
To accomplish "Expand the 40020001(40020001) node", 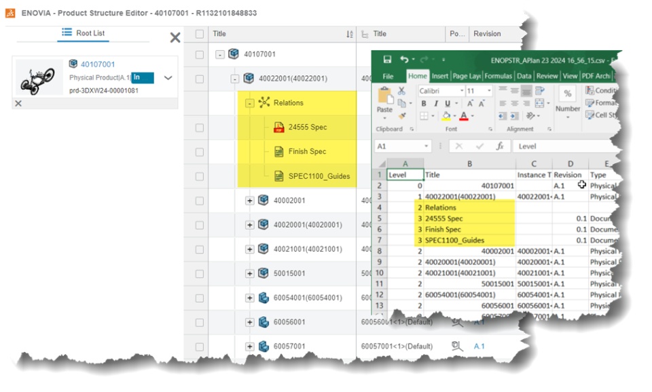I will 249,224.
